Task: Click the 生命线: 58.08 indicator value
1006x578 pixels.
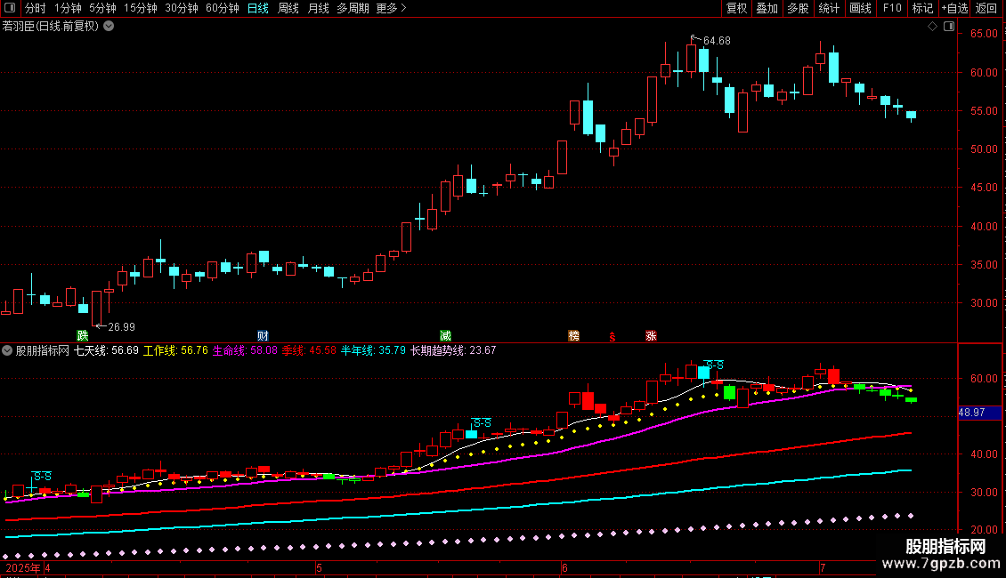Action: [x=245, y=350]
